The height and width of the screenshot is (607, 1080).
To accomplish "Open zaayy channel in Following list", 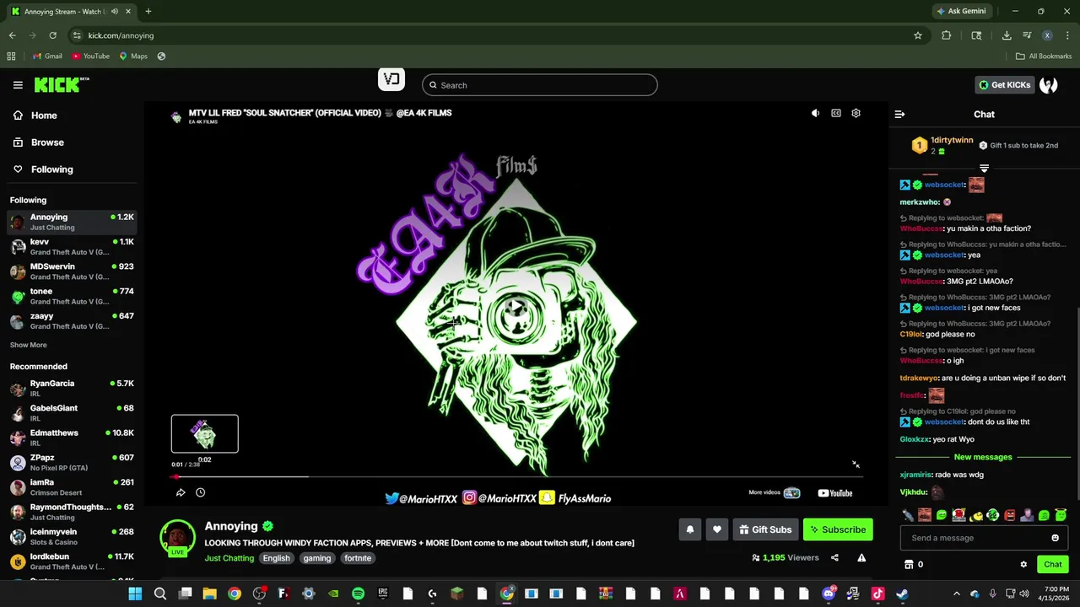I will [72, 321].
